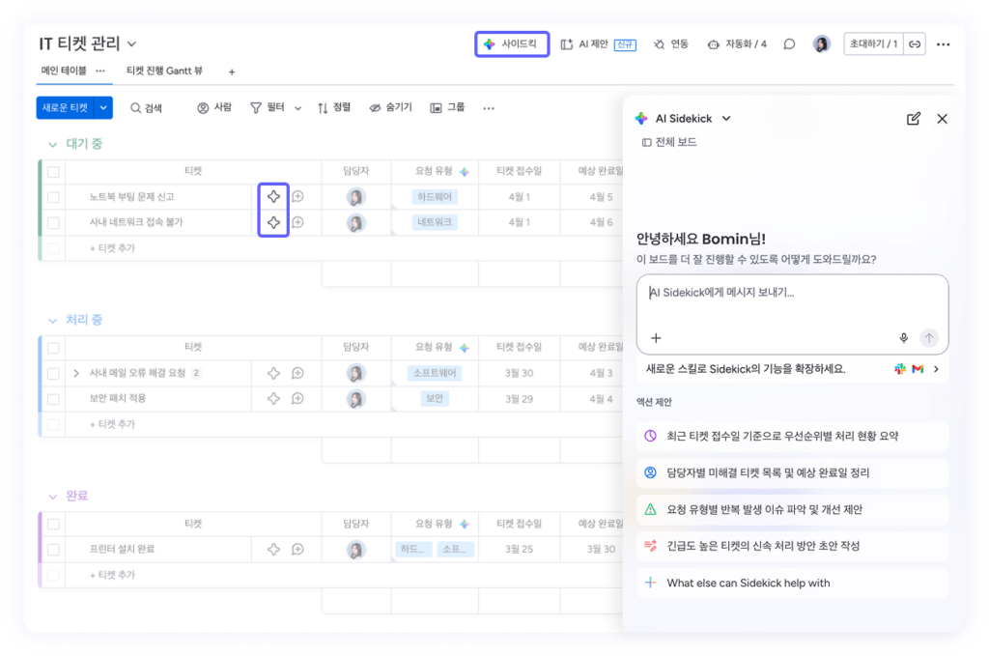Click the microphone icon in Sidekick message box

[x=904, y=338]
